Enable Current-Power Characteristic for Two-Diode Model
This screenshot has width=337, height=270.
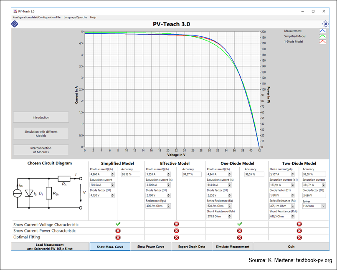pos(299,231)
